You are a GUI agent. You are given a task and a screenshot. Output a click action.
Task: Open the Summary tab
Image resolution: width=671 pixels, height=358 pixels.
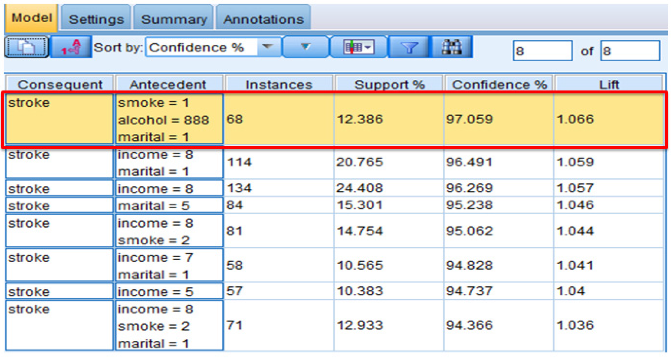174,20
